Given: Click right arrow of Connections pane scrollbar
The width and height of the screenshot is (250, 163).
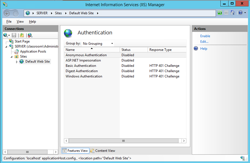Looking at the screenshot, I should (x=56, y=152).
